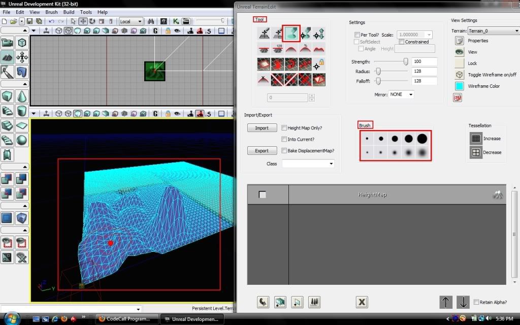Select the cone brush primitive
520x325 pixels.
pyautogui.click(x=22, y=96)
